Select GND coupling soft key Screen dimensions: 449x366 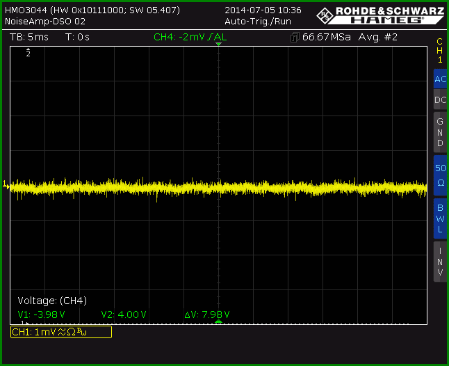(x=440, y=132)
